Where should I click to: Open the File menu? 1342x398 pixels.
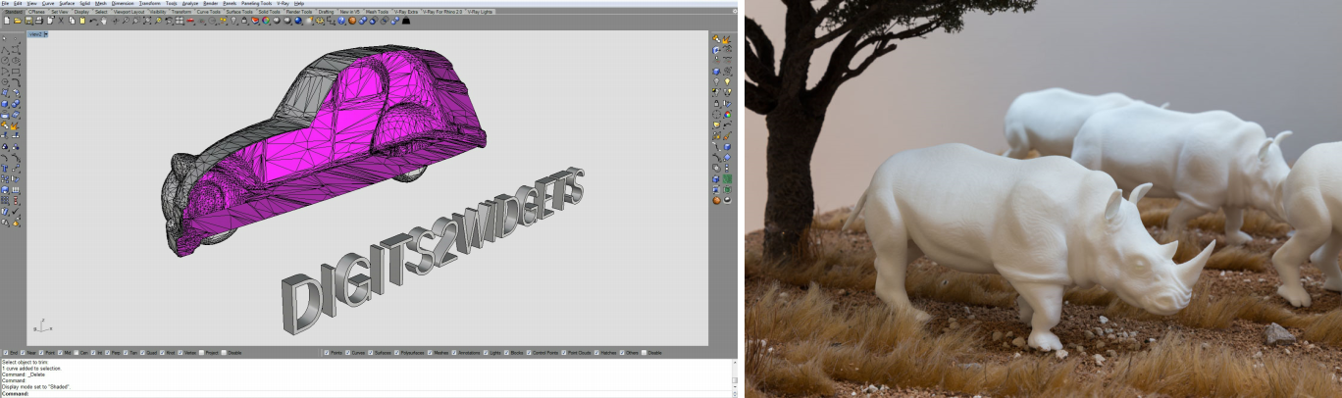(5, 4)
